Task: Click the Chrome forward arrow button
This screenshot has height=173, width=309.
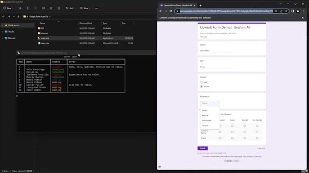Action: pos(166,11)
